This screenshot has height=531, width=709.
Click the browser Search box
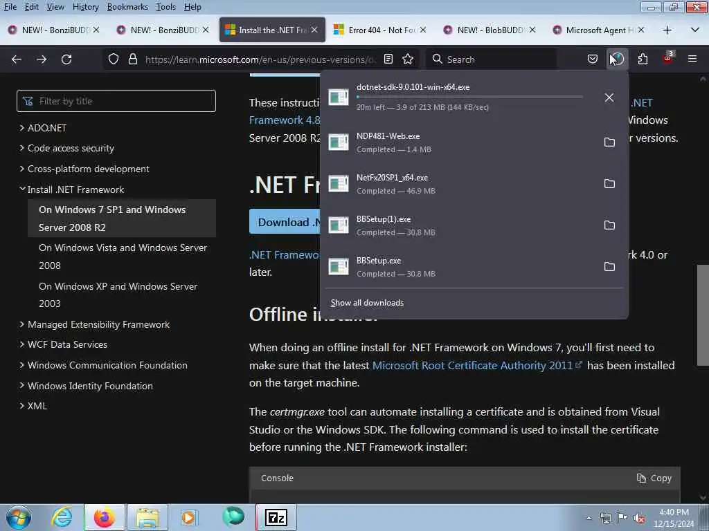coord(491,59)
